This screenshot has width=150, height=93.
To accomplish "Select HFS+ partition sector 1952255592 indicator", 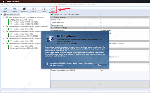I will click(8, 24).
